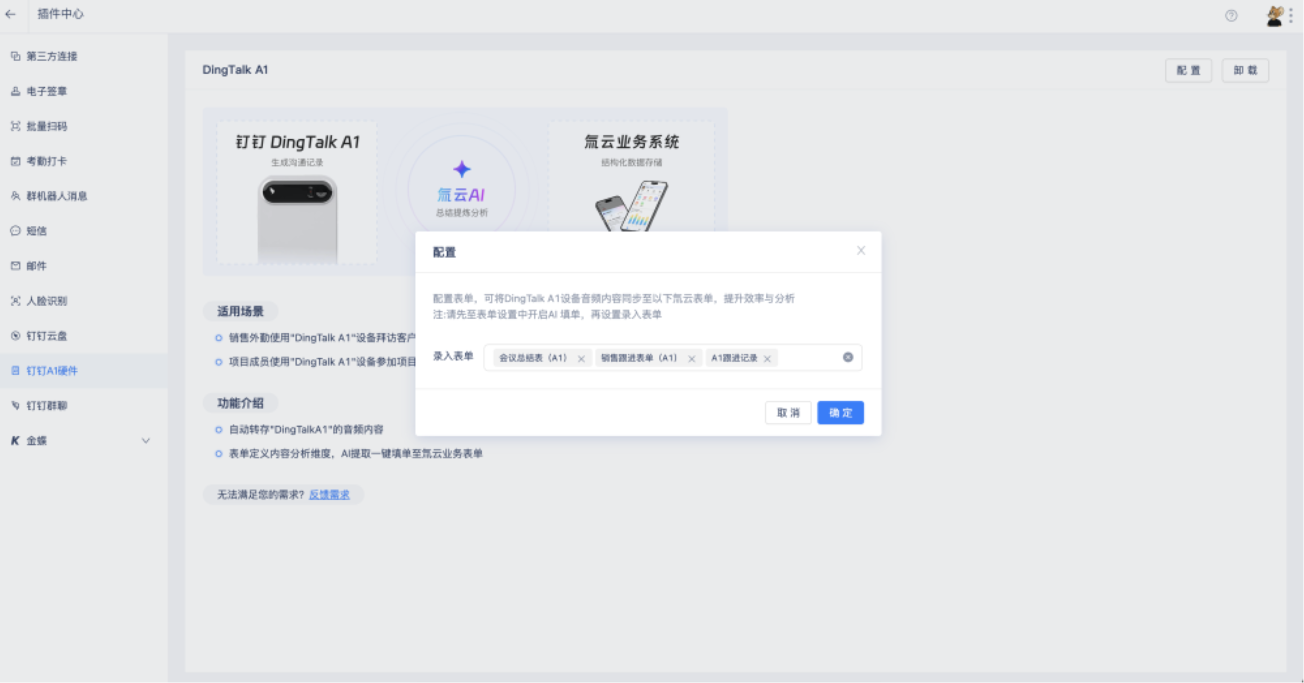Click the 配置 button at top right
Image resolution: width=1304 pixels, height=683 pixels.
point(1188,70)
